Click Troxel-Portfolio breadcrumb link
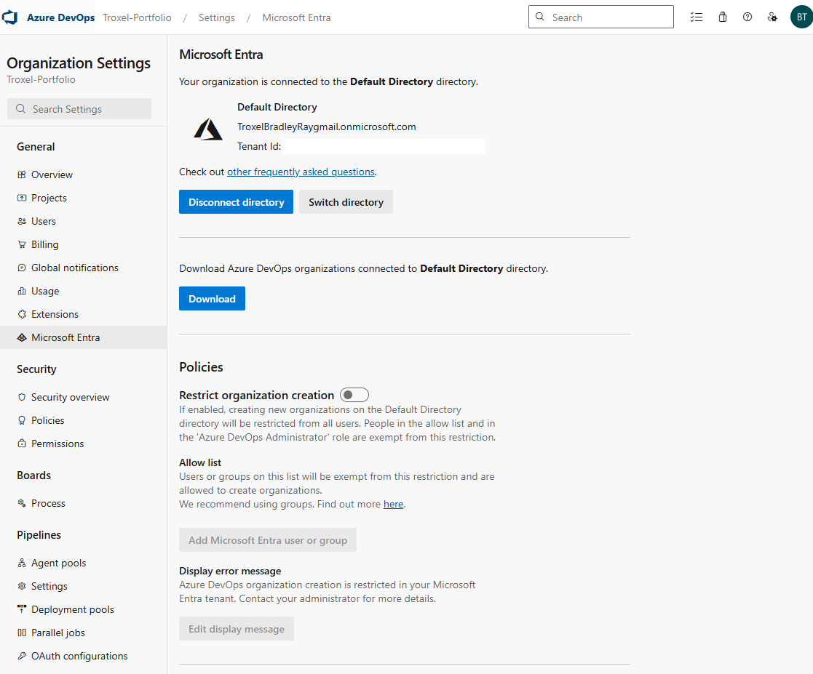Viewport: 813px width, 674px height. click(x=137, y=17)
